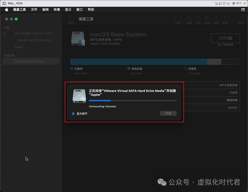Click the disk usage bar
The height and width of the screenshot is (192, 248).
point(154,62)
